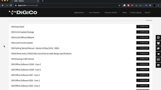Viewport: 161px width, 90px height.
Task: Open the shopping cart sidebar icon
Action: coord(158,54)
